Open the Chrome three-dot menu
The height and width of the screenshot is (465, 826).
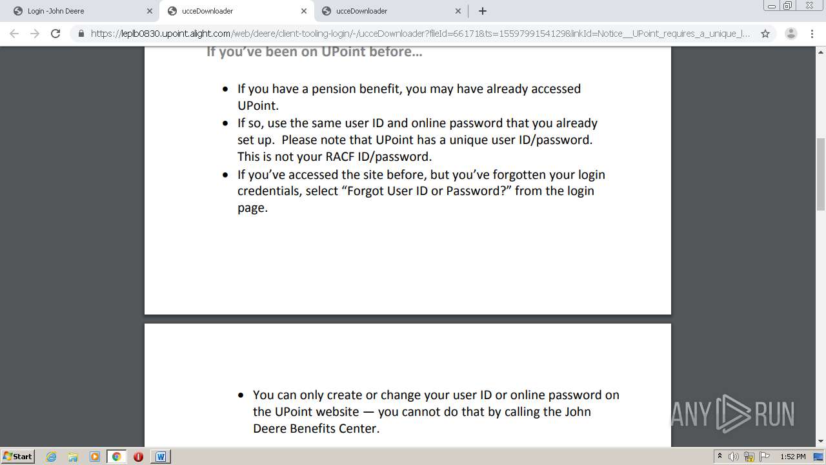[x=812, y=34]
